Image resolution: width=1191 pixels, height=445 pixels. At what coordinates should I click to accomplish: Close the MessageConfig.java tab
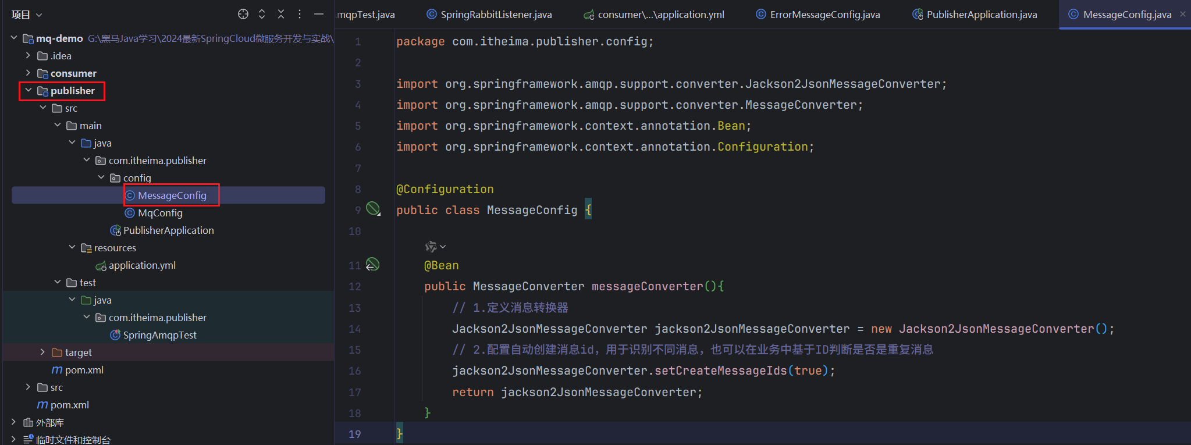click(1182, 14)
